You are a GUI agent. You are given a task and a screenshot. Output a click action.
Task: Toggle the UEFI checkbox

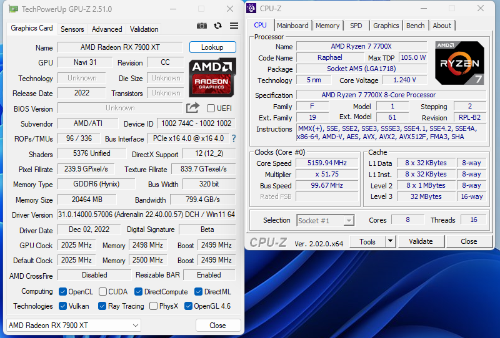click(x=211, y=109)
